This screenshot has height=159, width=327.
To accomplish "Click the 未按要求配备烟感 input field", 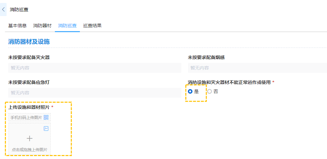I will [x=257, y=68].
